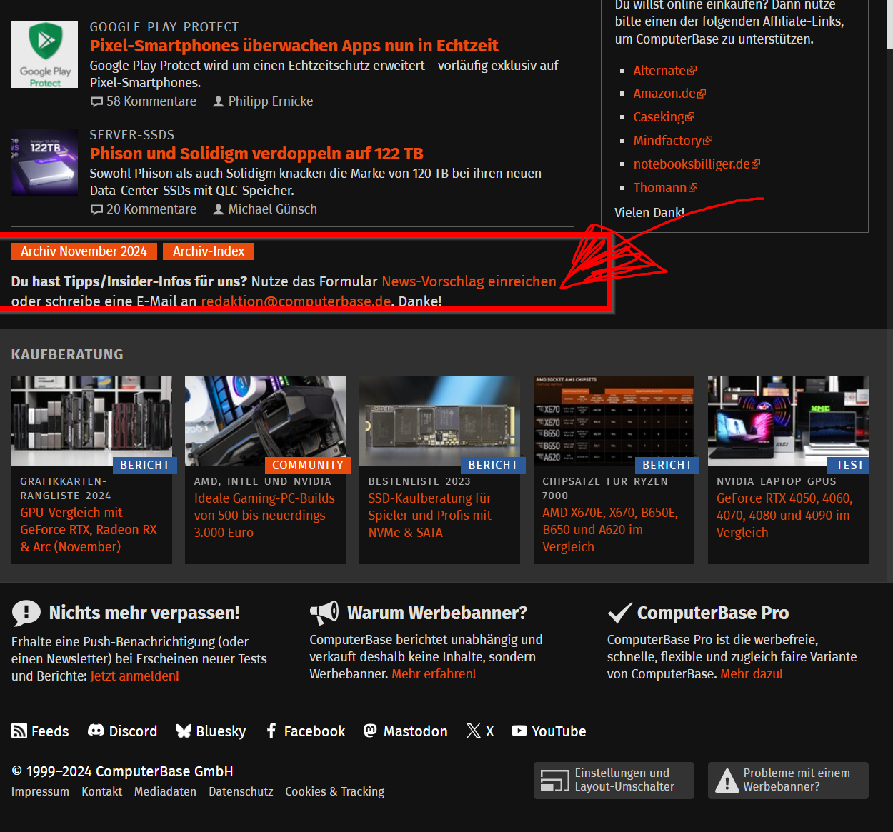Open author name Michael Günsch
Screen dimensions: 893x832
pyautogui.click(x=273, y=209)
